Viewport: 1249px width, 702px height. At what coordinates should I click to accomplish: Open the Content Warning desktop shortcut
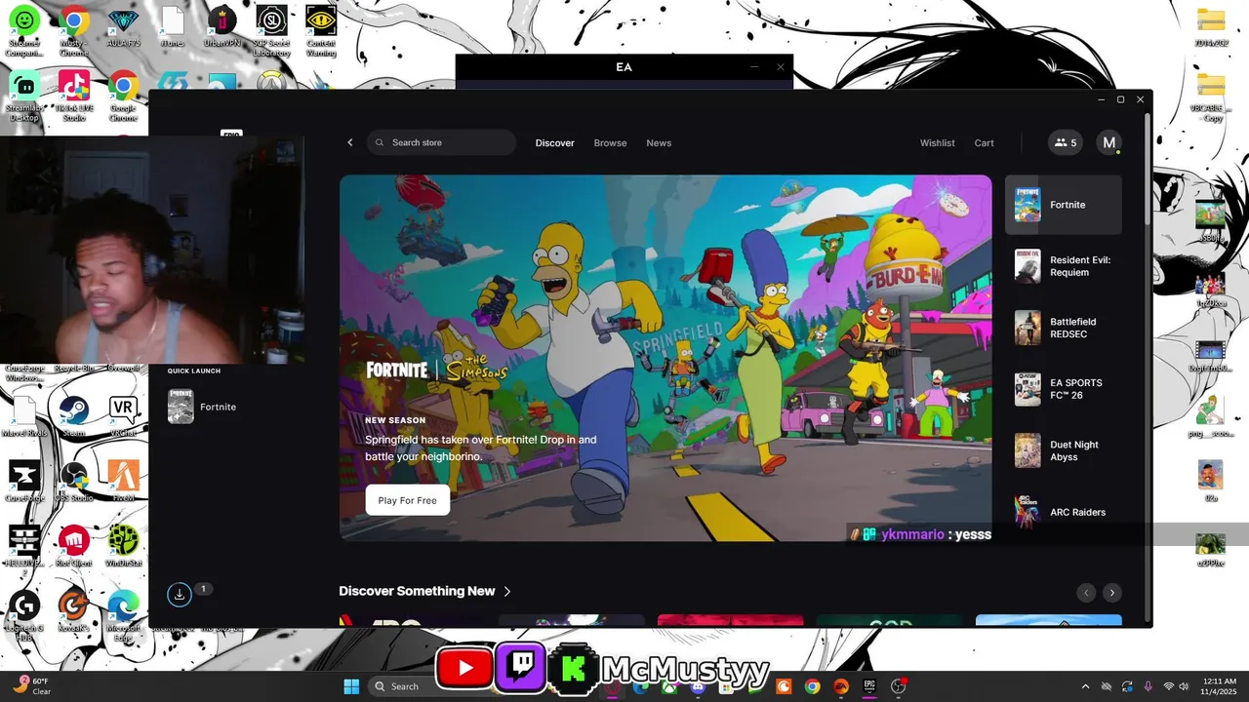(x=321, y=31)
